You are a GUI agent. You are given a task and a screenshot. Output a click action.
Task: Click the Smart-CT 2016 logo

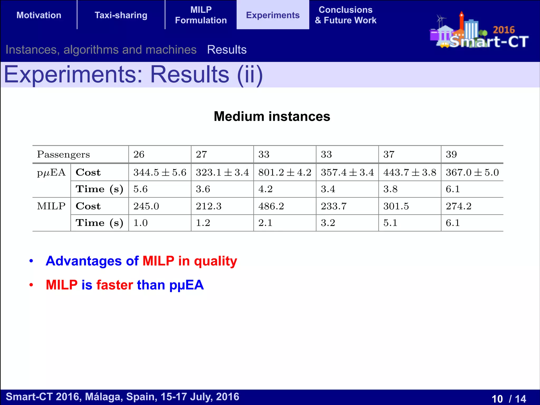479,30
